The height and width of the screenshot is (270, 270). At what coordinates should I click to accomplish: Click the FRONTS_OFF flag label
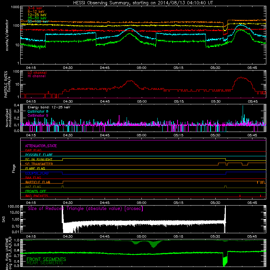point(36,191)
